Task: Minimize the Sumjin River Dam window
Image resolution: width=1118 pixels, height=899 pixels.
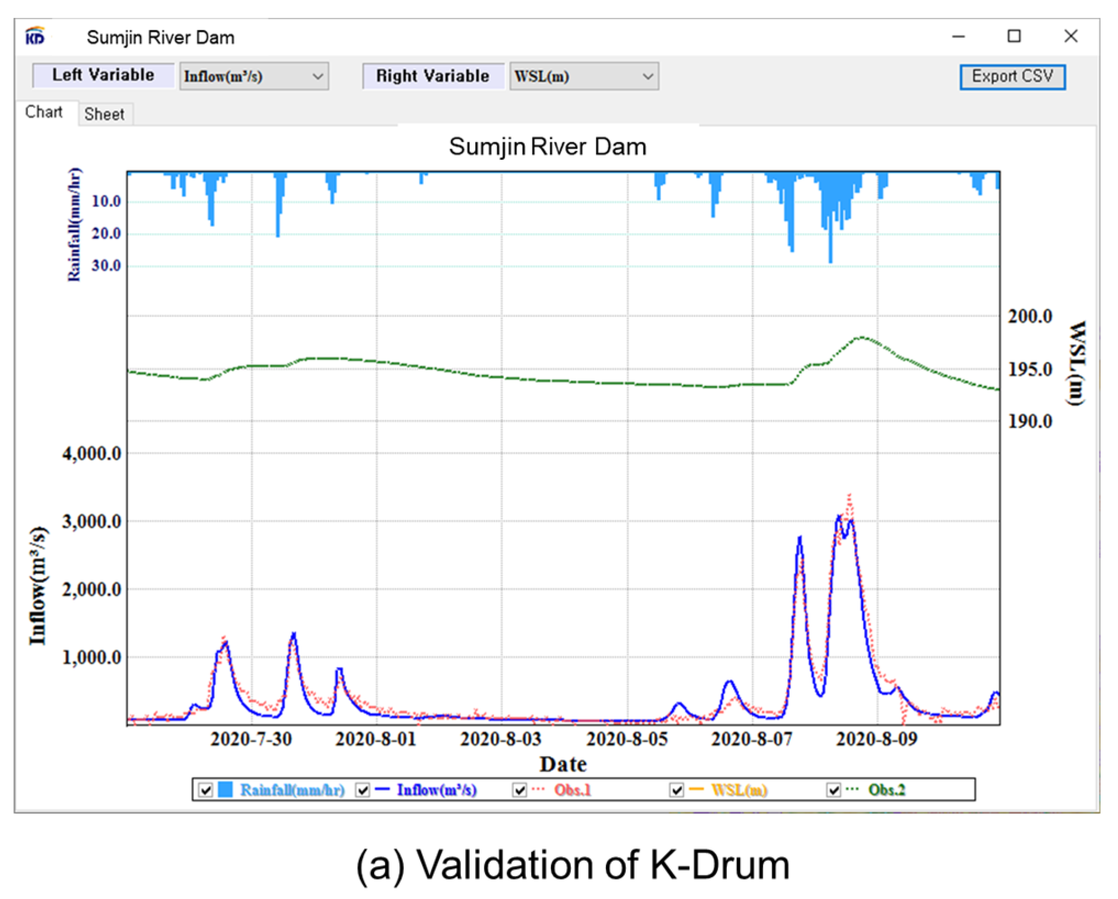Action: coord(958,37)
